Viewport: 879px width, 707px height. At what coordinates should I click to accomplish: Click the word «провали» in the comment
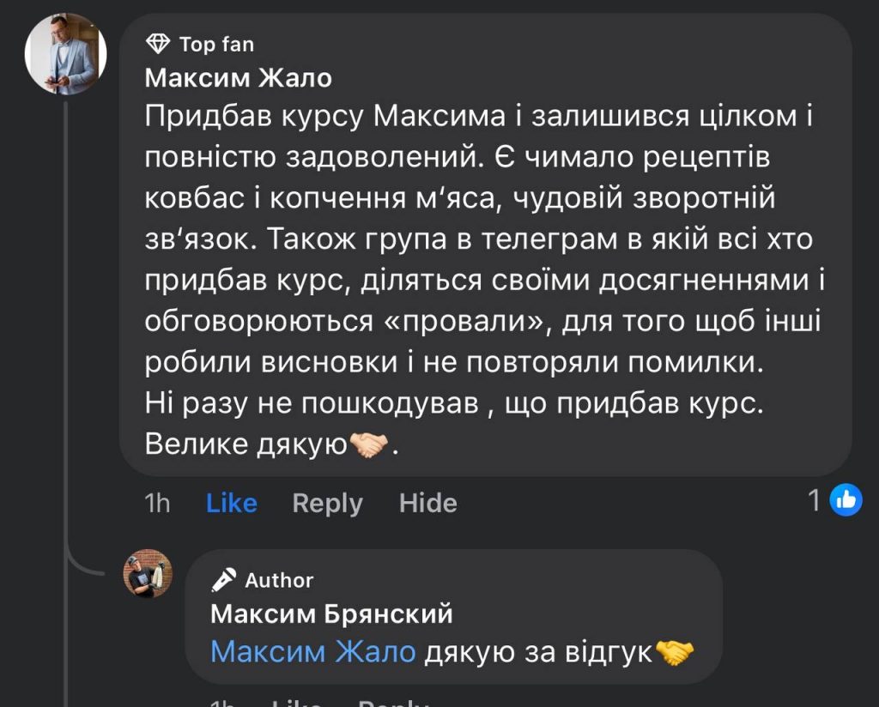click(471, 321)
